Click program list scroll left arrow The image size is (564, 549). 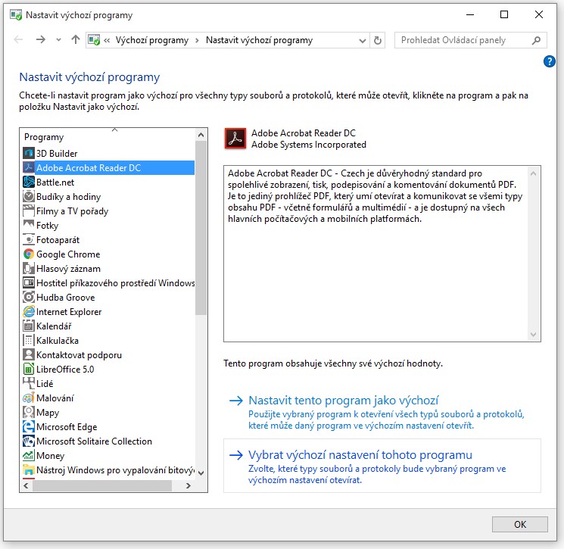(x=26, y=485)
